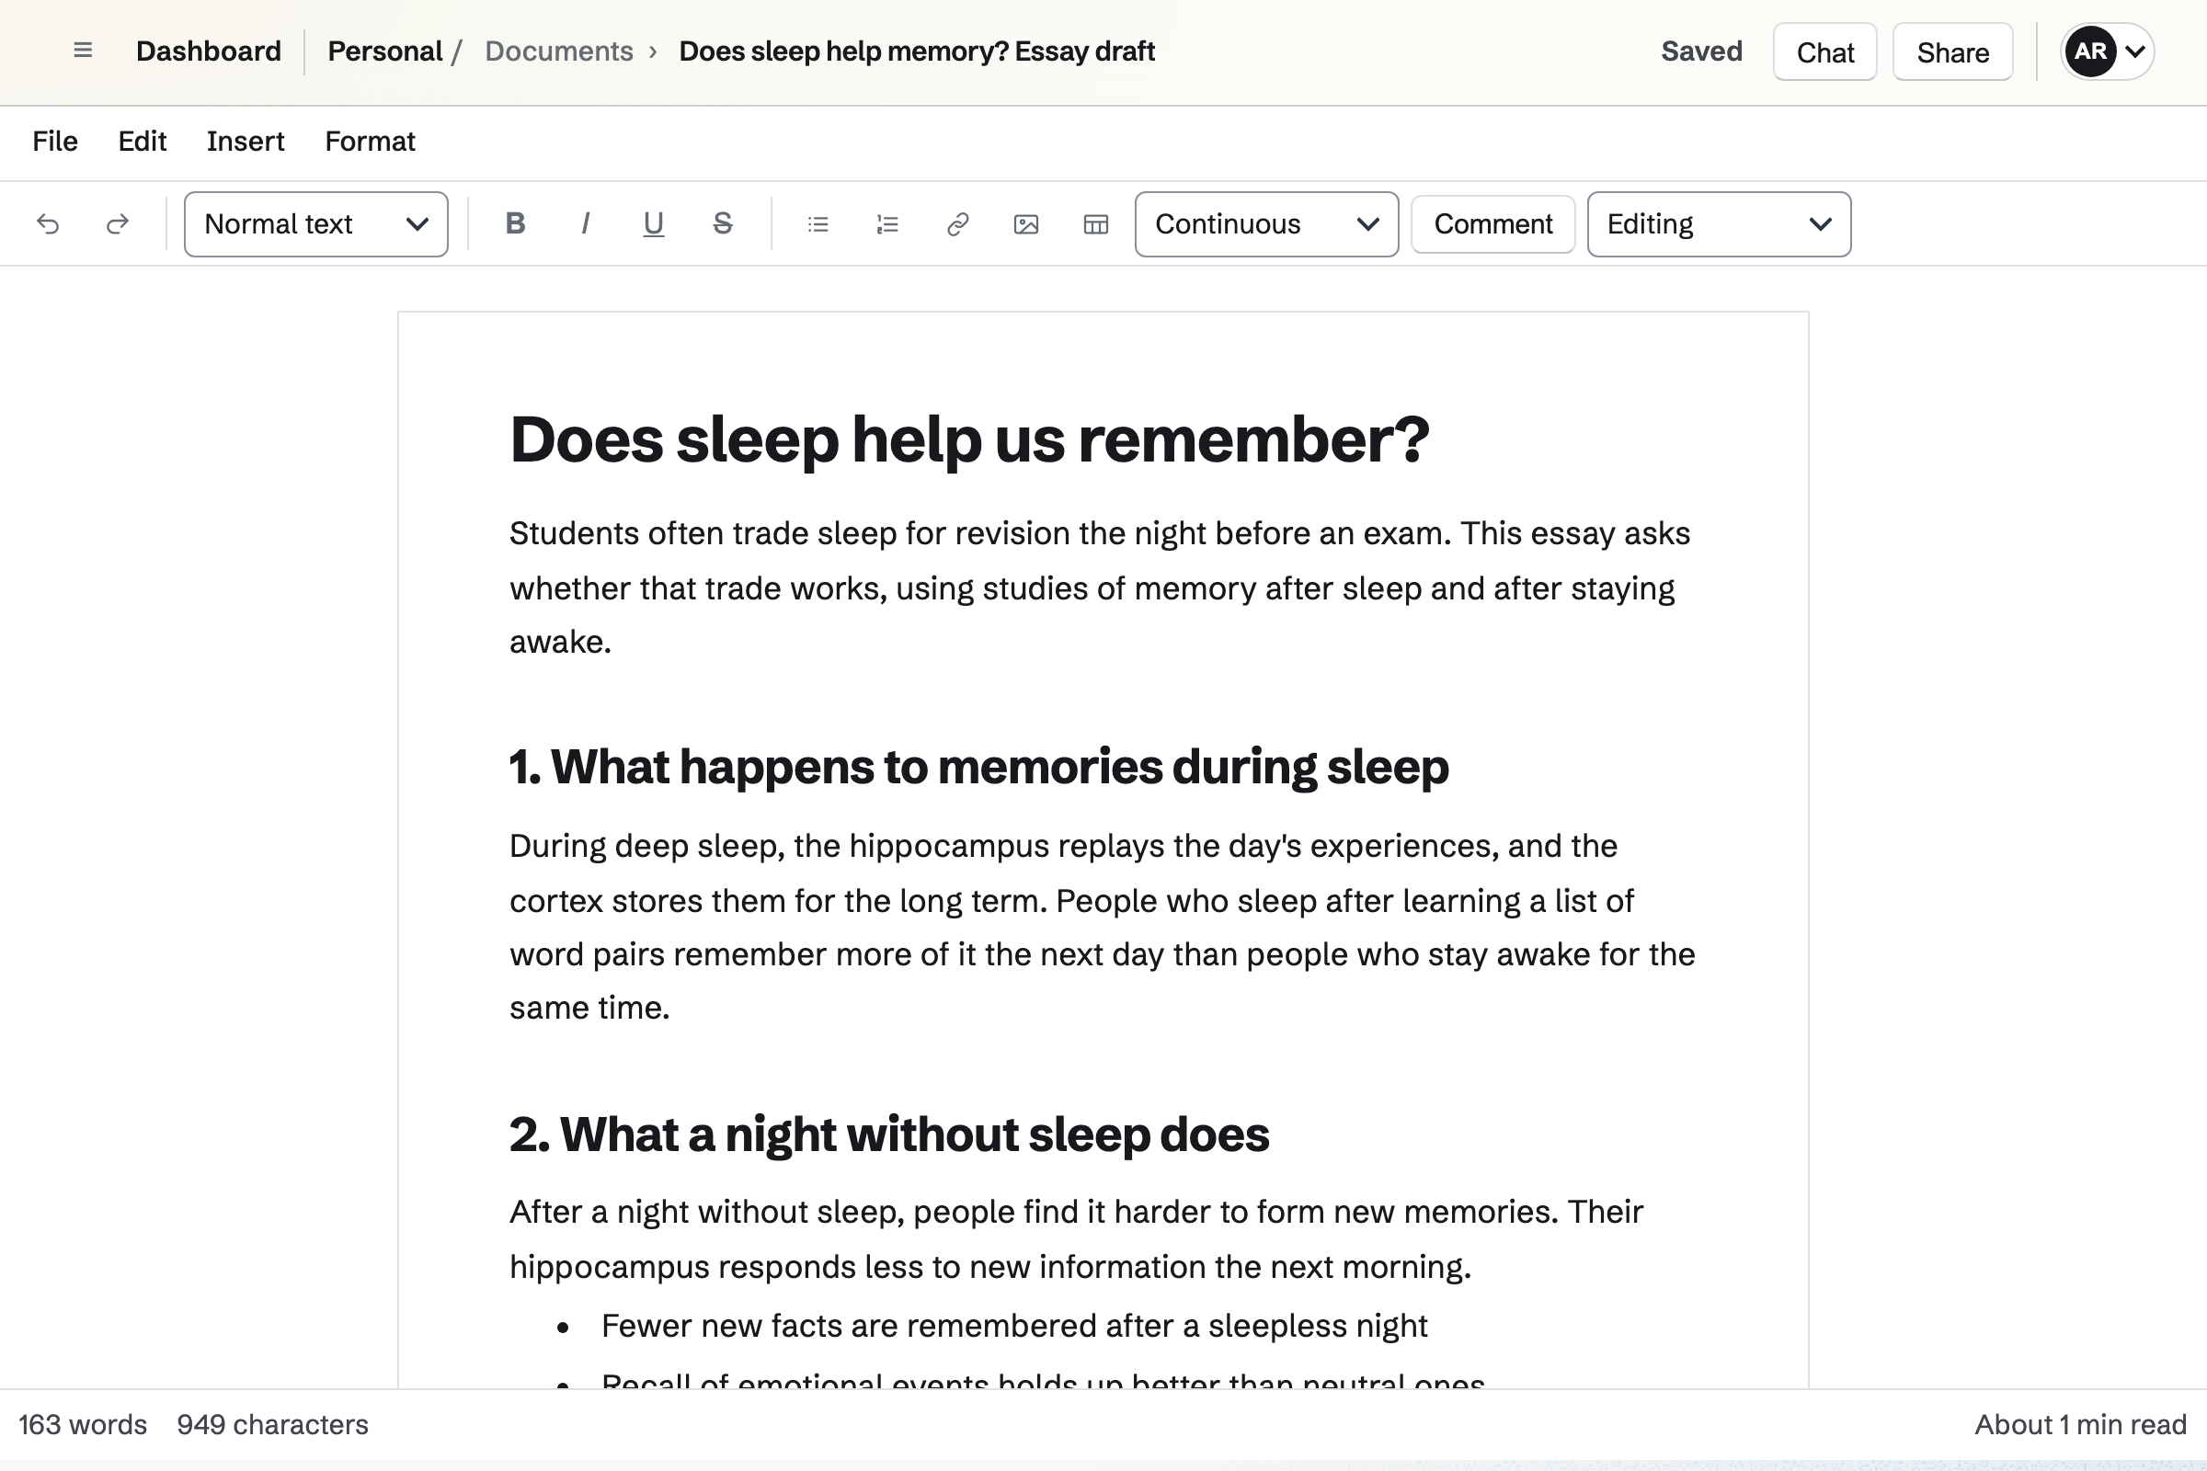The width and height of the screenshot is (2207, 1471).
Task: Toggle underline formatting
Action: [653, 224]
